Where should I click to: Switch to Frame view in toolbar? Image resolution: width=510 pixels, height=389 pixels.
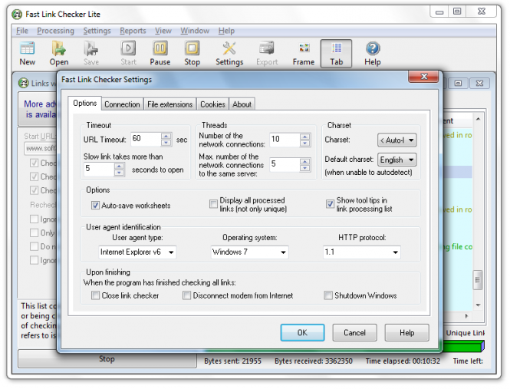click(x=304, y=54)
